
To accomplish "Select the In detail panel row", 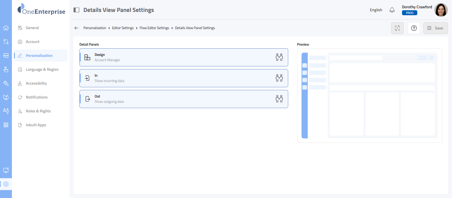I will [184, 78].
